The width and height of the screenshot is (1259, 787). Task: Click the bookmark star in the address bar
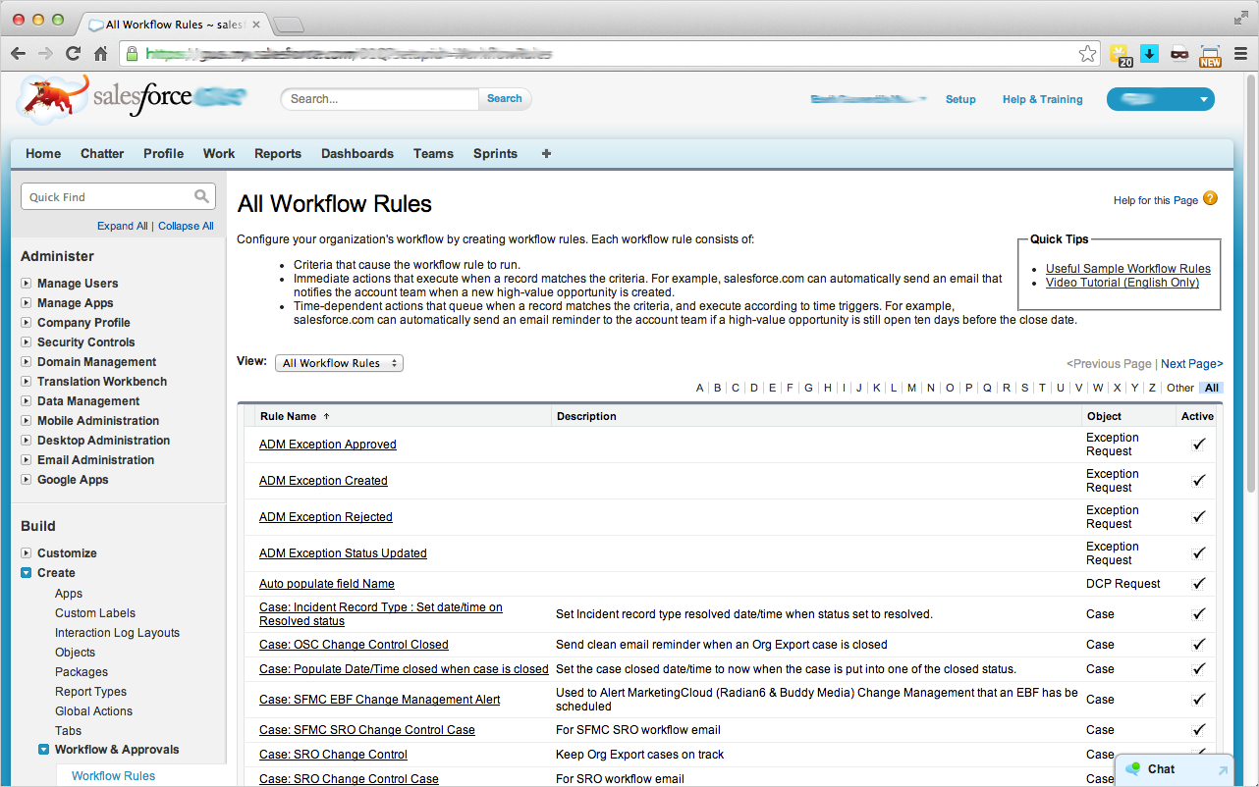tap(1087, 55)
